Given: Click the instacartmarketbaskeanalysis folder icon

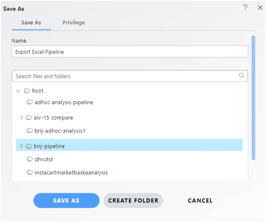Looking at the screenshot, I should pos(29,172).
